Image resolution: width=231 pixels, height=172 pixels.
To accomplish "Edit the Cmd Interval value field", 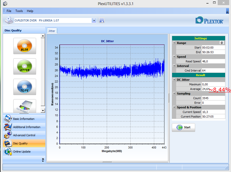I will coord(213,71).
